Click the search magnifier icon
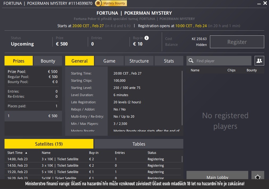The height and width of the screenshot is (189, 269). pyautogui.click(x=191, y=61)
